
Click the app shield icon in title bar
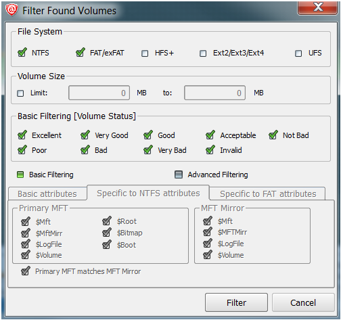point(12,10)
